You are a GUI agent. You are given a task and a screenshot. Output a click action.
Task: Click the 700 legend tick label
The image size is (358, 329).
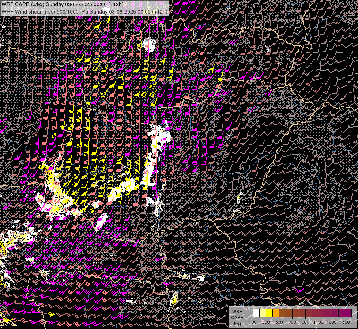292,322
